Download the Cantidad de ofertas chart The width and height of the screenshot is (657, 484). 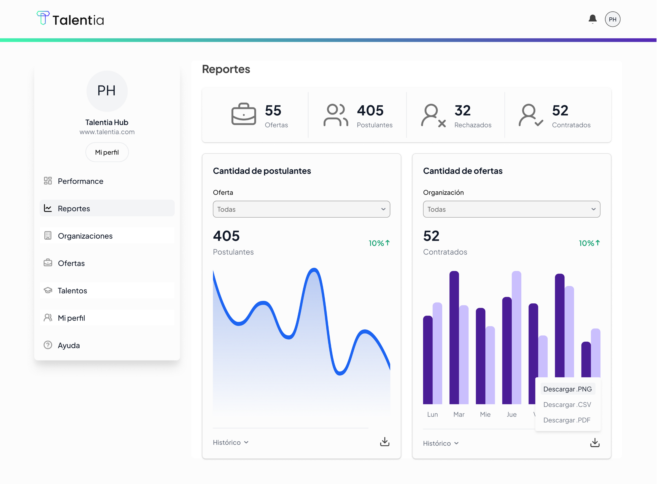pyautogui.click(x=595, y=443)
